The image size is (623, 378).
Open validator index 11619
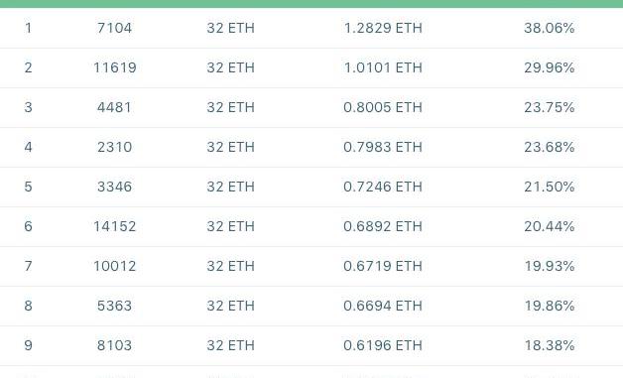coord(114,67)
